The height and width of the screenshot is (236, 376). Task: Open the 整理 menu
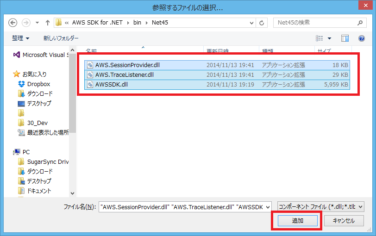click(x=21, y=38)
